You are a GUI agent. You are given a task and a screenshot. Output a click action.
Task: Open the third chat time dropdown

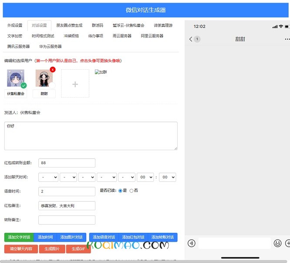pyautogui.click(x=87, y=177)
